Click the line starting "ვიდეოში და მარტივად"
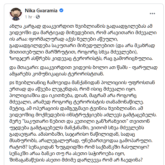 point(83,33)
